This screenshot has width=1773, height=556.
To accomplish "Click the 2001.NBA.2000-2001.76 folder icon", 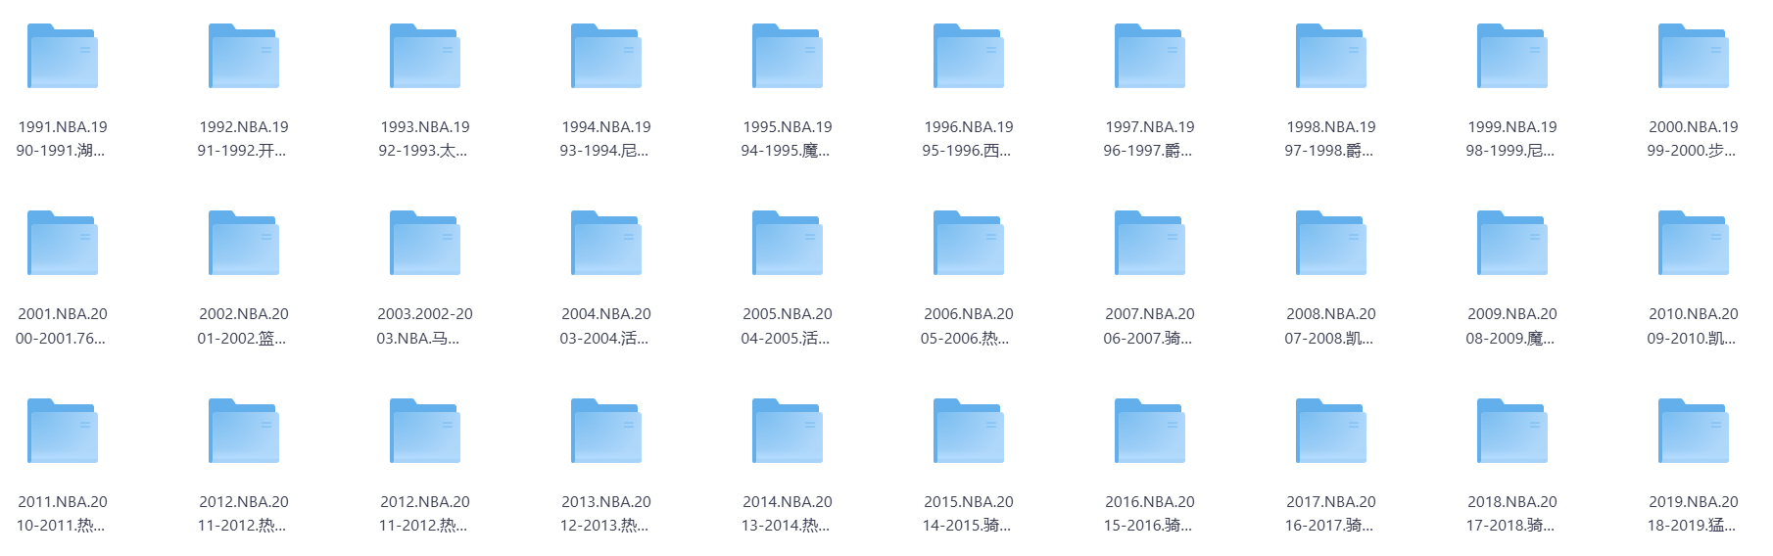I will [63, 244].
